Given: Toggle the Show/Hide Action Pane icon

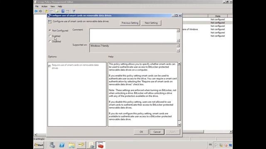Looking at the screenshot, I should (x=67, y=11).
